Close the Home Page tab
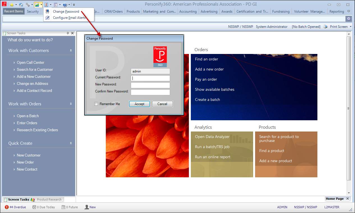355x213 pixels. [x=347, y=199]
